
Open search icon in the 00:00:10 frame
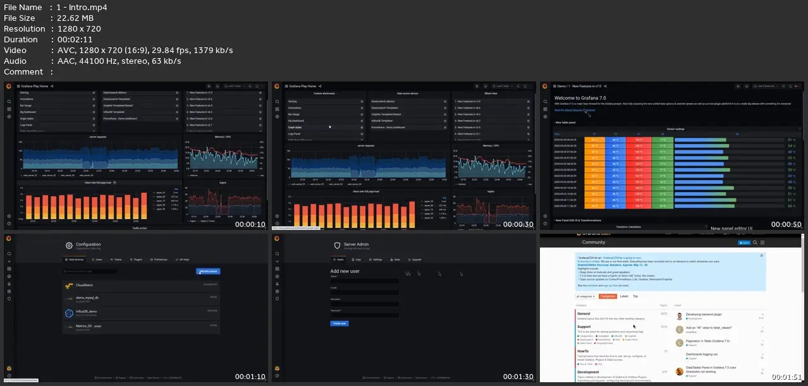(x=9, y=102)
